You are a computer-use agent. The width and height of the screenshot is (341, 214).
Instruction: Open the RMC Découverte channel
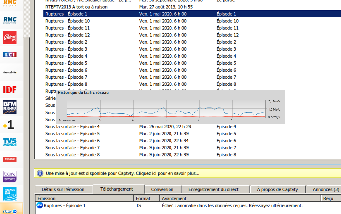tap(10, 20)
